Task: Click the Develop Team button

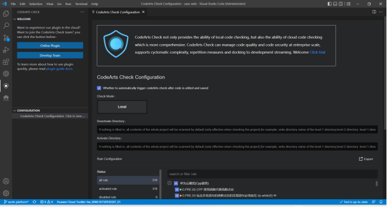Action: [50, 55]
